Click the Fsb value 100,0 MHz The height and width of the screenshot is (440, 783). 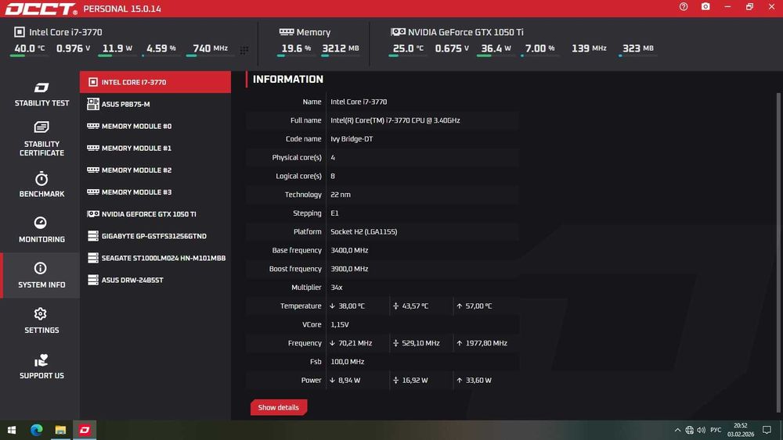(x=347, y=362)
